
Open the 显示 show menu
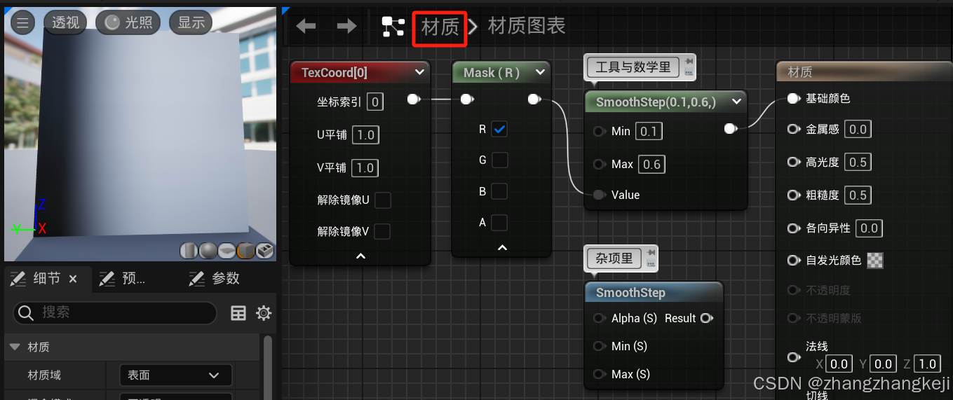pyautogui.click(x=191, y=22)
